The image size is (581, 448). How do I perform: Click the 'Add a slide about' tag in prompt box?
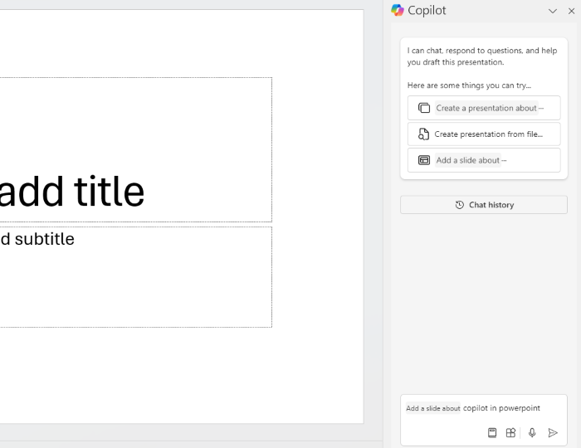click(x=433, y=408)
